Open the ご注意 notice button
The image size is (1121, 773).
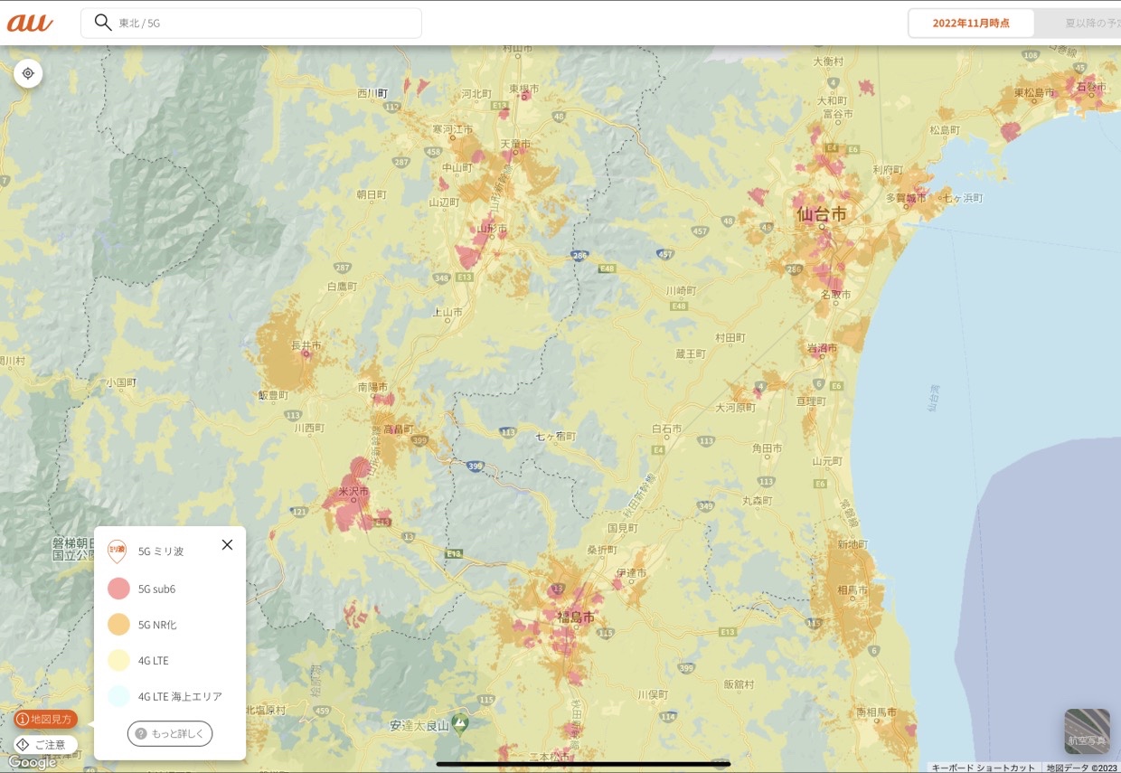coord(45,744)
